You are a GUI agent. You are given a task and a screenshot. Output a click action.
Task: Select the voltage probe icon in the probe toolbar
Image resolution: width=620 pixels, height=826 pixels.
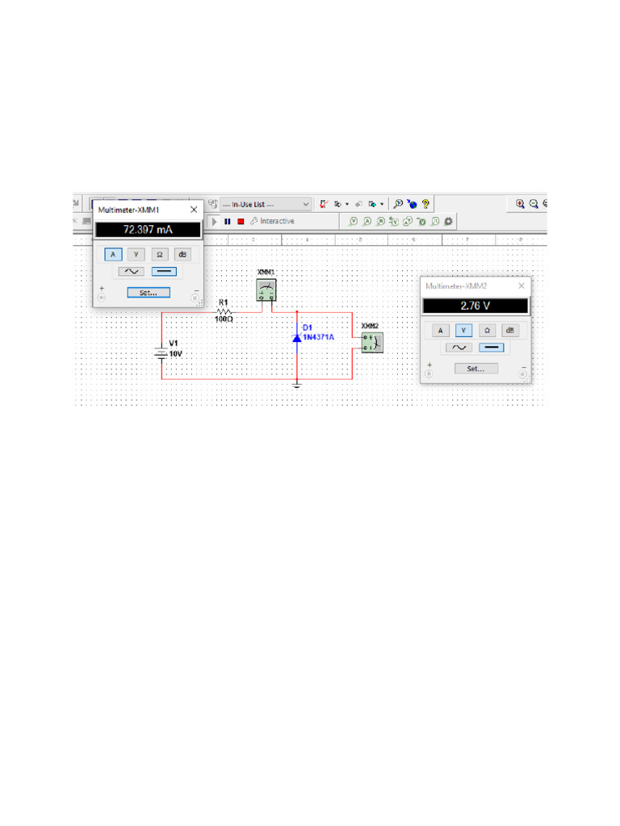point(354,221)
